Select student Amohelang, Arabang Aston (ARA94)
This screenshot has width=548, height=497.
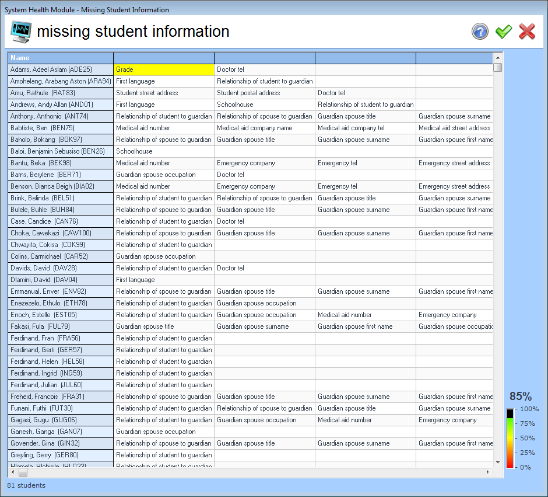click(x=61, y=81)
